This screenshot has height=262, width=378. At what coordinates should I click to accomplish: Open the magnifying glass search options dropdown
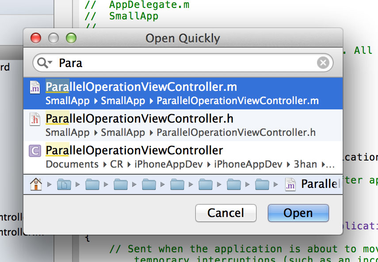point(45,63)
